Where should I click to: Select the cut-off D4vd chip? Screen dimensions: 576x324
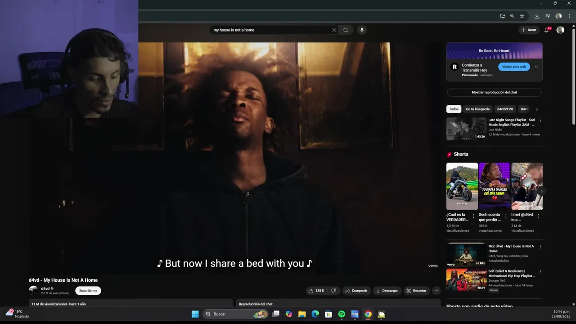(x=524, y=109)
